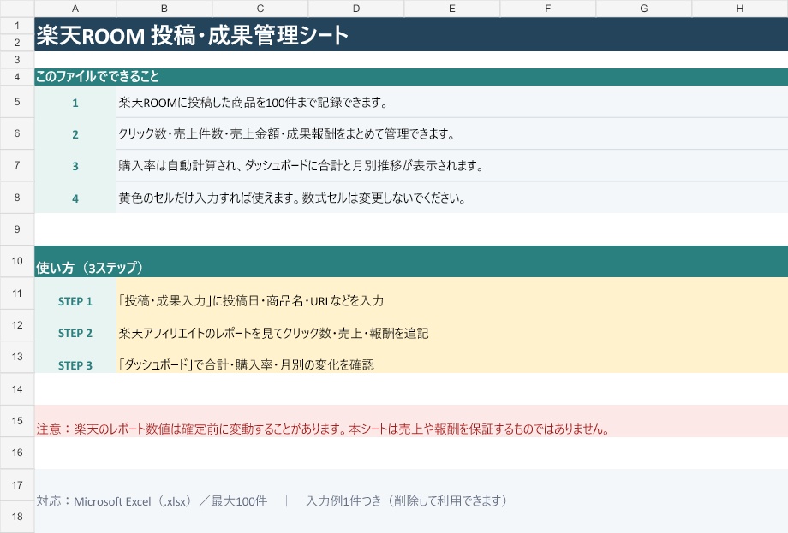Select row 4 header

17,77
